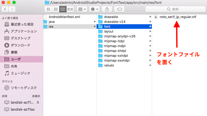Select the values folder
This screenshot has height=116, width=207.
(124, 65)
